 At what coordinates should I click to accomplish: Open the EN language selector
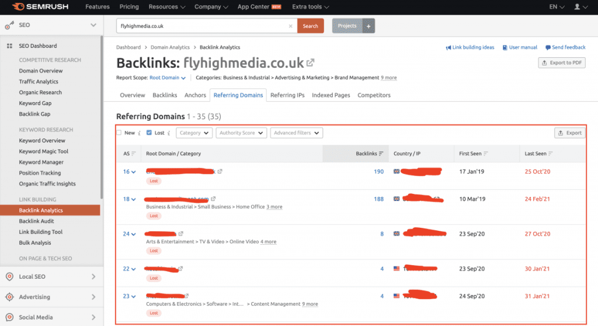557,7
